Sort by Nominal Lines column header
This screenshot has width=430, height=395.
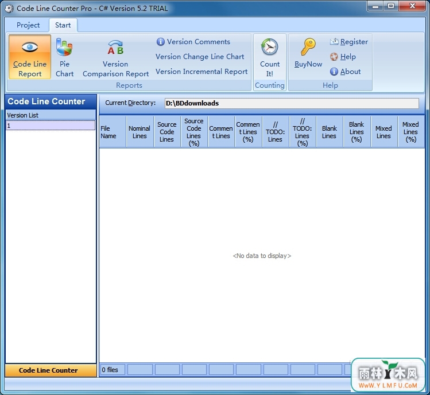click(140, 132)
